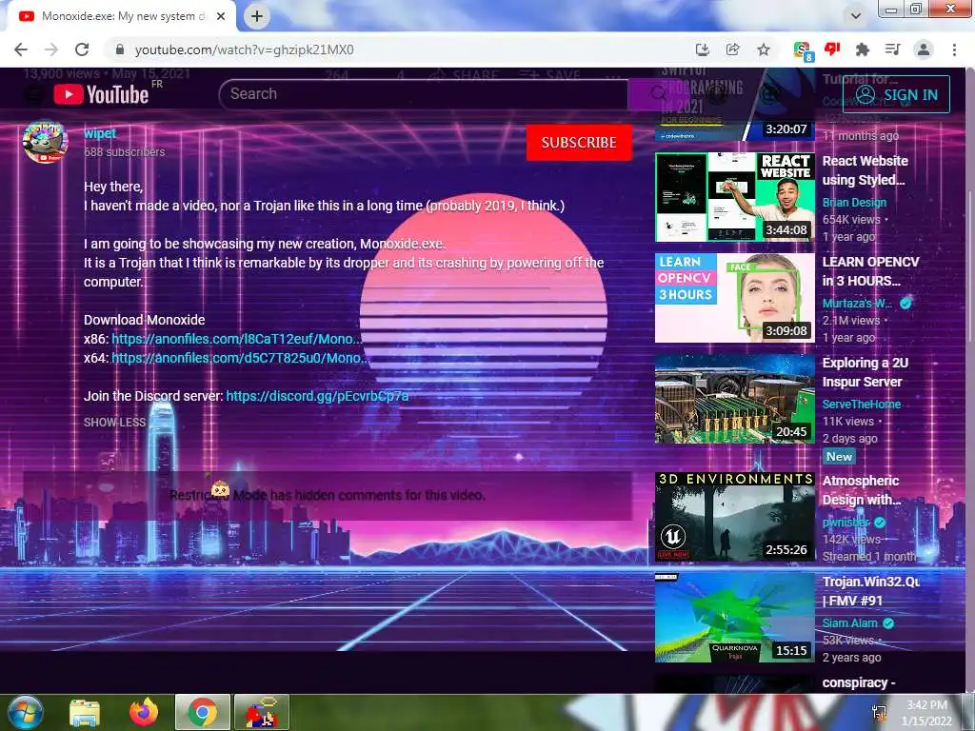Open LEARN OPENCV in 3 HOURS title
Image resolution: width=975 pixels, height=731 pixels.
[x=870, y=271]
